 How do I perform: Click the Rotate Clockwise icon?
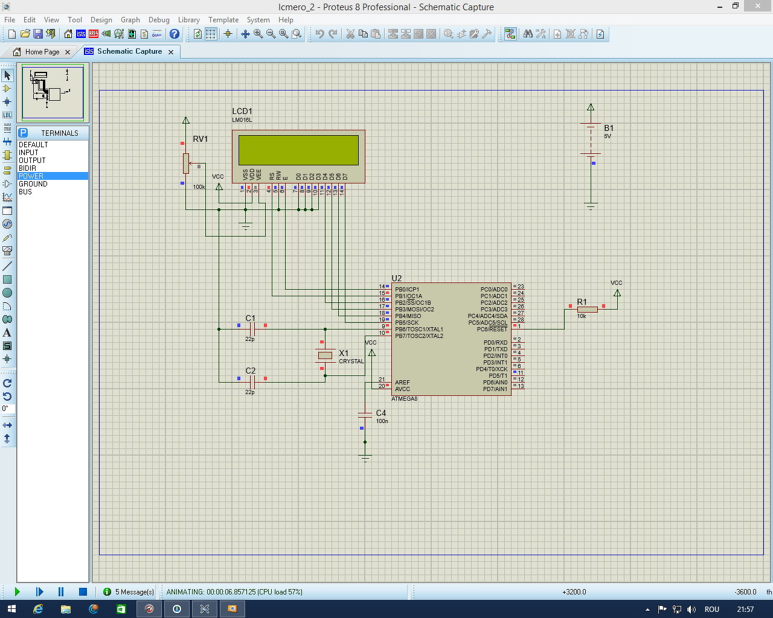point(7,383)
